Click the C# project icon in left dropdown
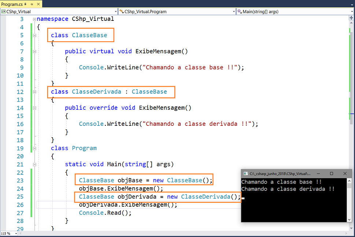355x237 pixels. coord(3,12)
